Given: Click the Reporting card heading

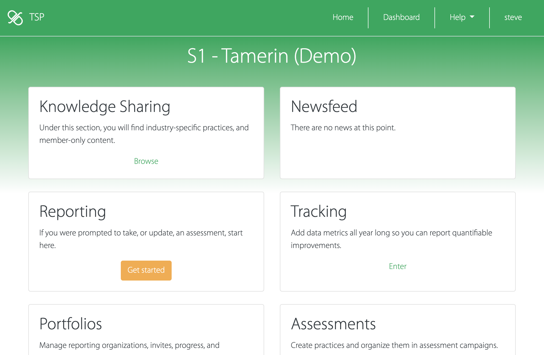Looking at the screenshot, I should (73, 212).
